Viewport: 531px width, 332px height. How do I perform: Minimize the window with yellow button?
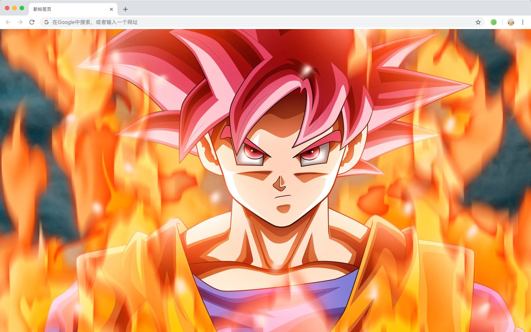[15, 8]
